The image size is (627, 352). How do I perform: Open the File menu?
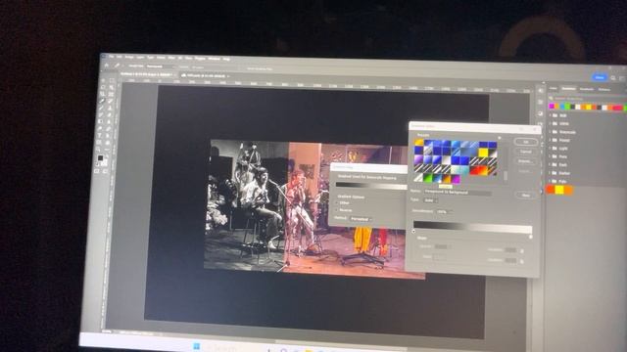[x=111, y=57]
